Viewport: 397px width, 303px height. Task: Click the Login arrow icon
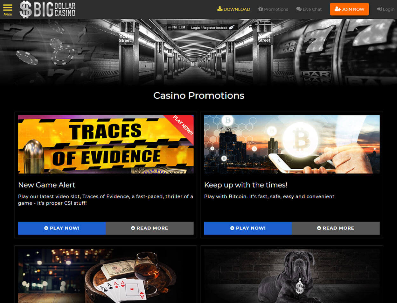point(379,9)
